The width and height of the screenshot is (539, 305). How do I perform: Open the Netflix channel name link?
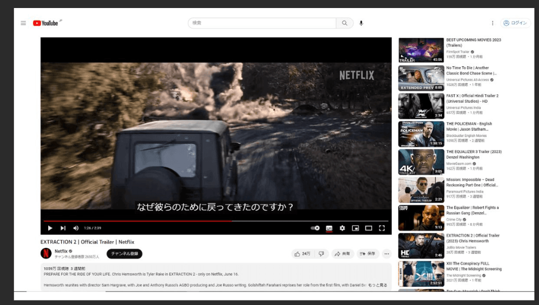tap(61, 251)
